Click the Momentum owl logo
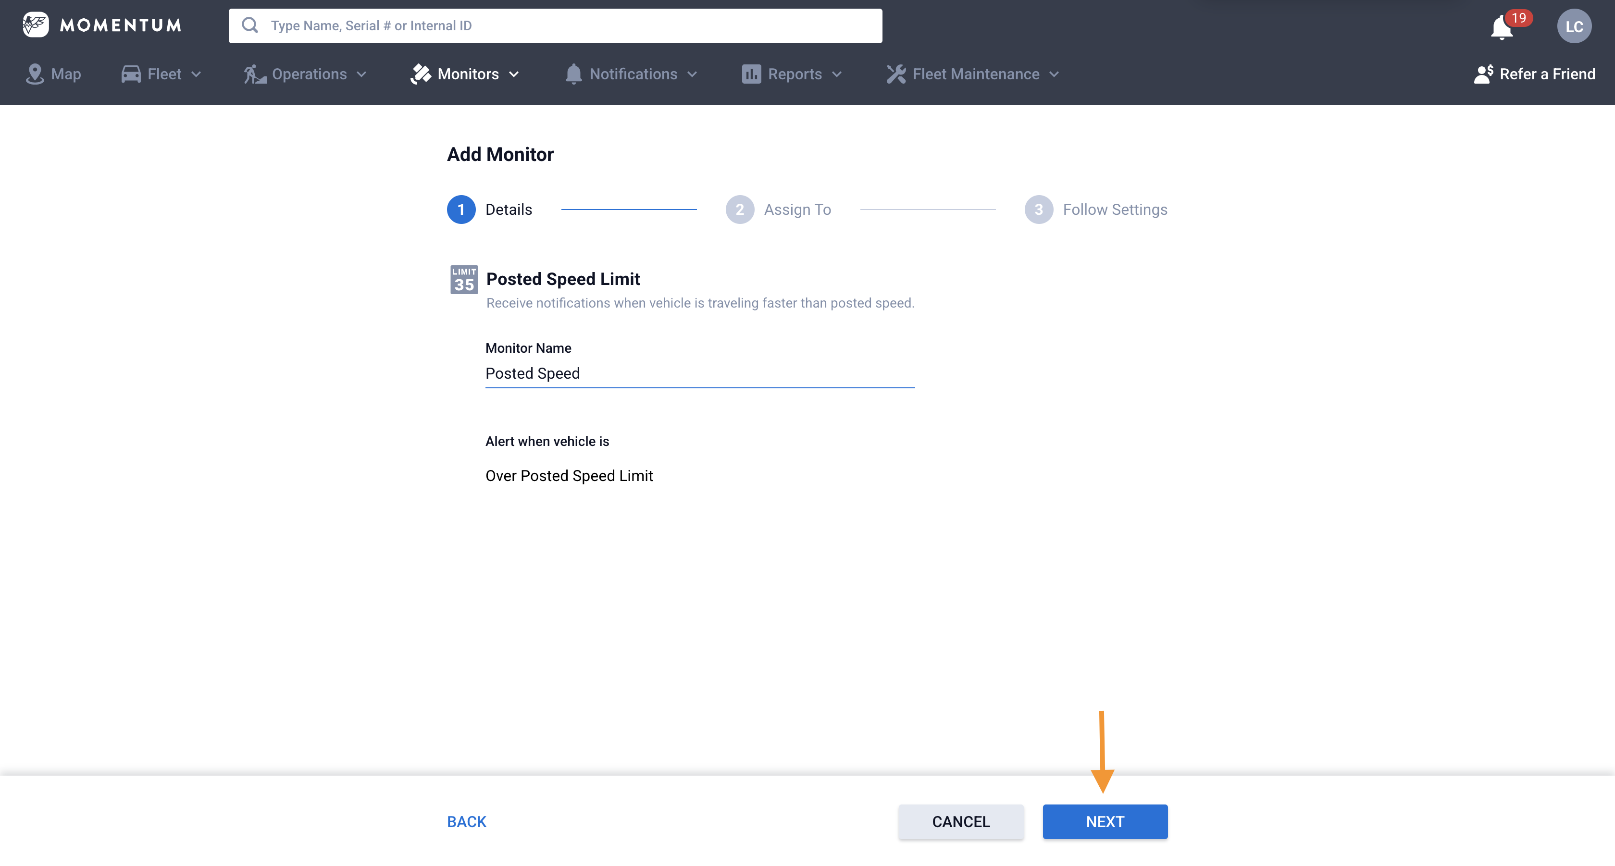The height and width of the screenshot is (866, 1615). point(35,25)
